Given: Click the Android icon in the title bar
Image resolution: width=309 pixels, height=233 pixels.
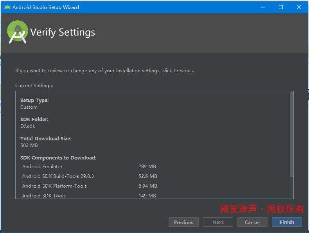Looking at the screenshot, I should (x=7, y=7).
